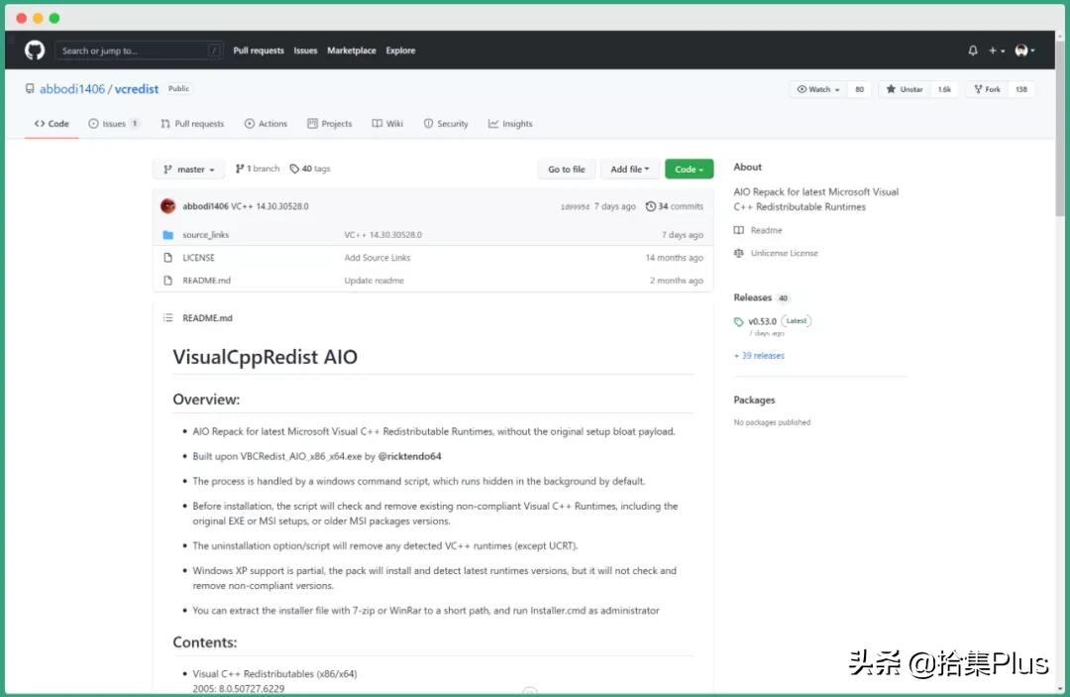
Task: Open the plus create-new menu
Action: tap(997, 51)
